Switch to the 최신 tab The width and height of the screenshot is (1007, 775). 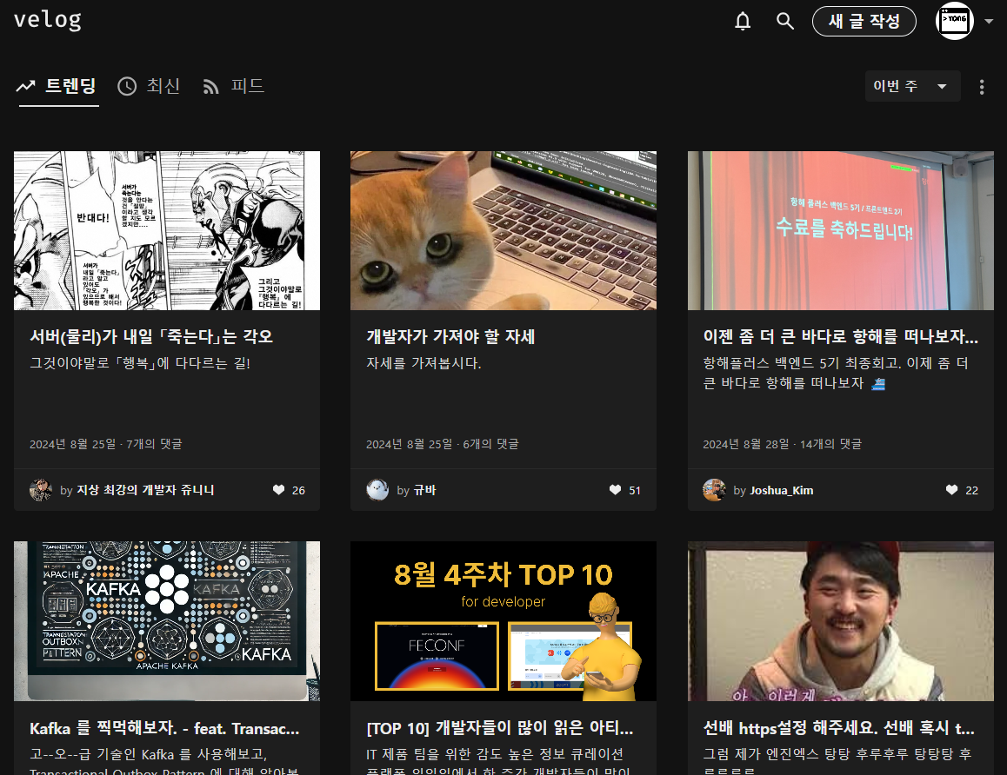pyautogui.click(x=162, y=86)
